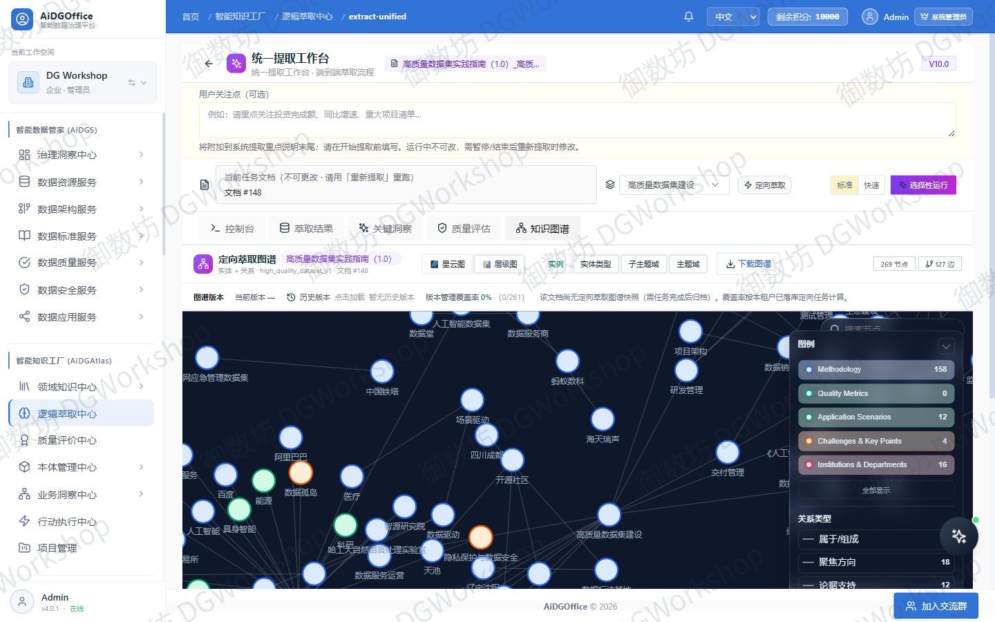Image resolution: width=995 pixels, height=622 pixels.
Task: Switch run mode to 快速
Action: (x=871, y=185)
